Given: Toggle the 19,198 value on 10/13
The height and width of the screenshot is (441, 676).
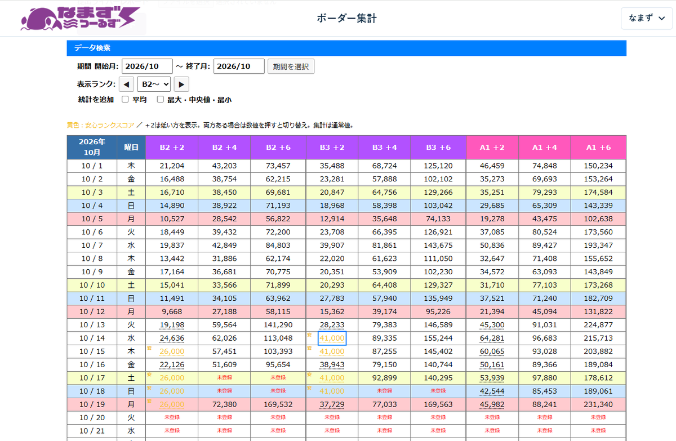Looking at the screenshot, I should 172,325.
